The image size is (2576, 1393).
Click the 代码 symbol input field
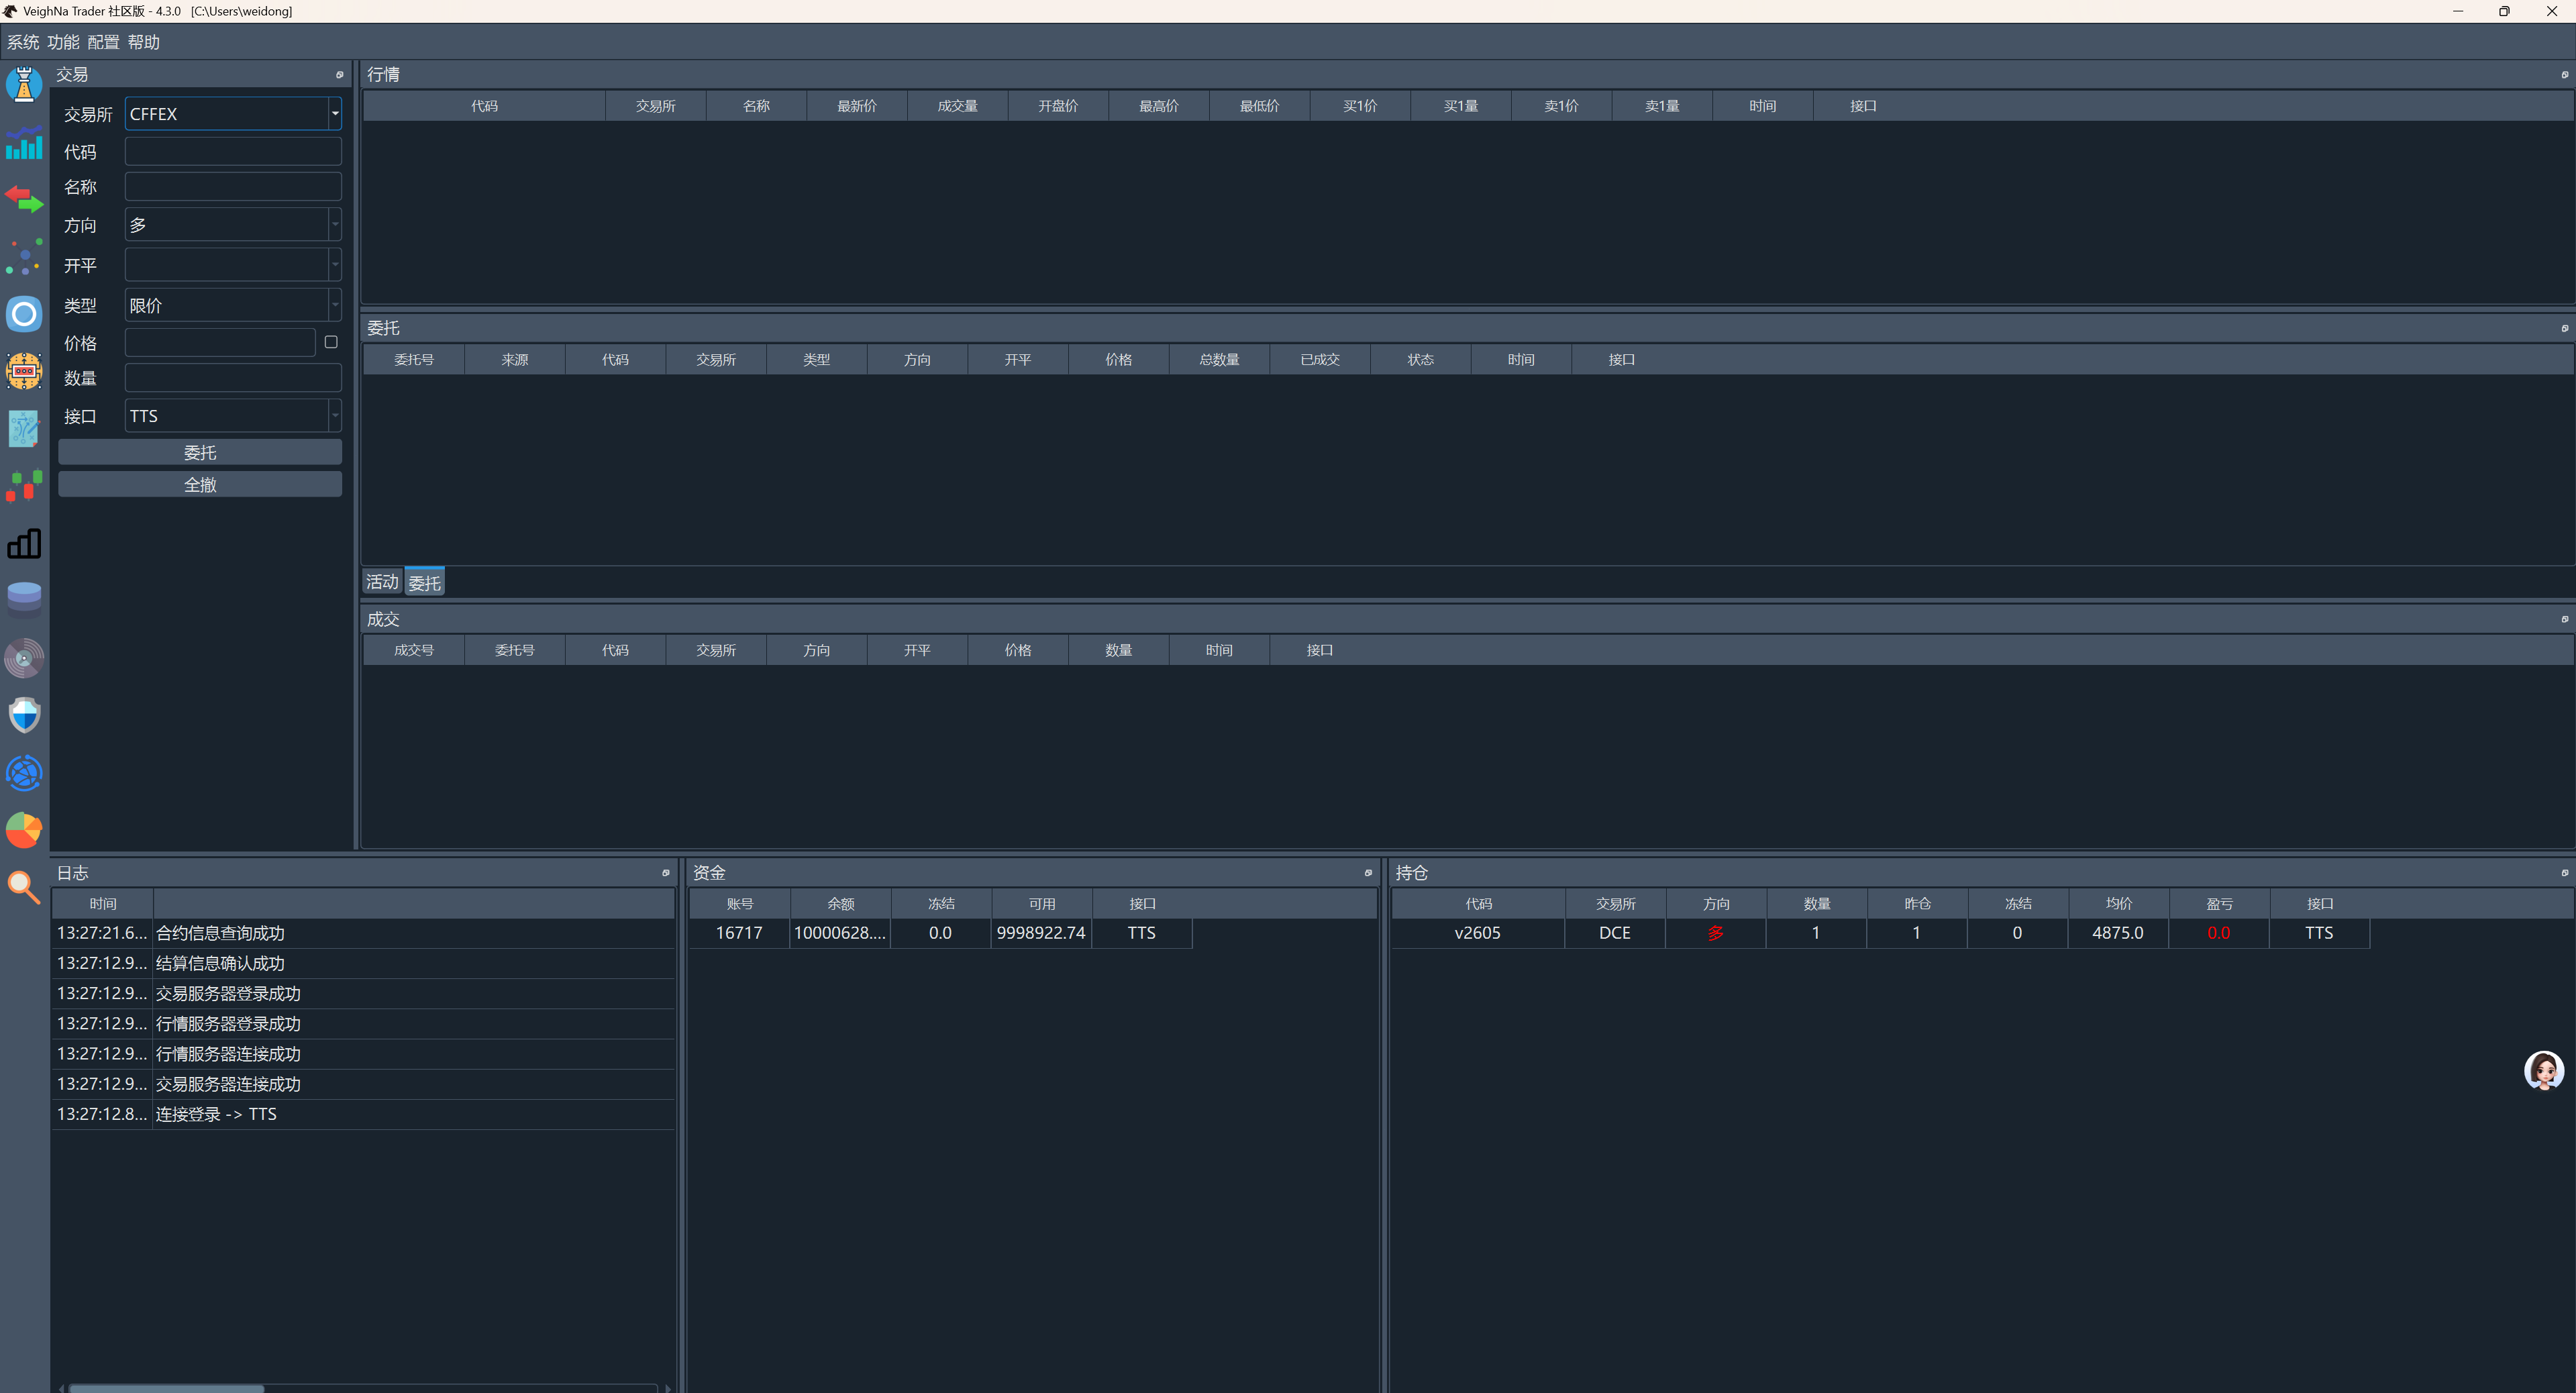point(233,151)
